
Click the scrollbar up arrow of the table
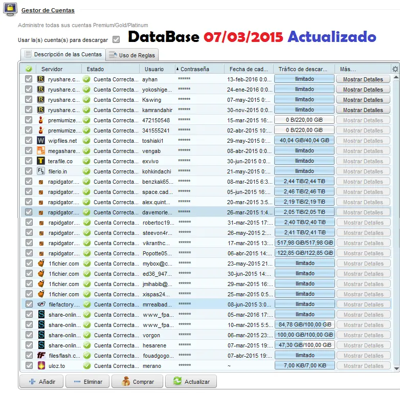coord(396,77)
